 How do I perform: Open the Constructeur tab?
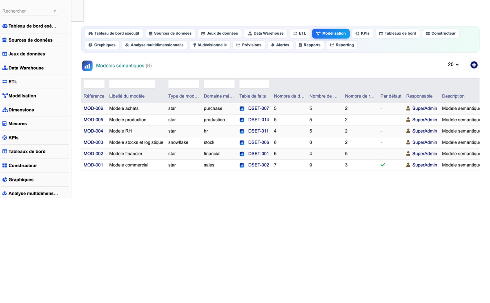click(441, 33)
